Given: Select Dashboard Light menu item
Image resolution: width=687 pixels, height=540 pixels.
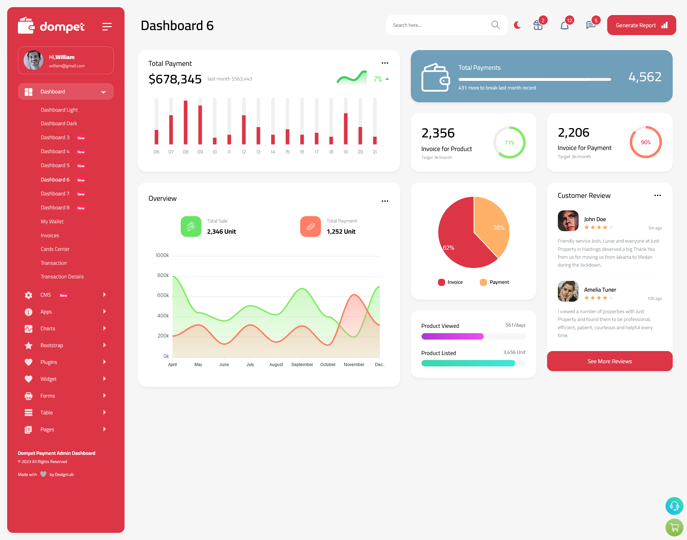Looking at the screenshot, I should (x=59, y=110).
